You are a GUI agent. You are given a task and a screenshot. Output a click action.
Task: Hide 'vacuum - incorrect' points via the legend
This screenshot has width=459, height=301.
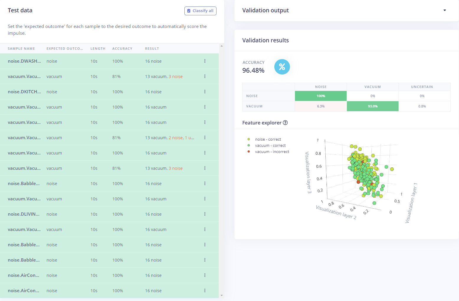[272, 152]
